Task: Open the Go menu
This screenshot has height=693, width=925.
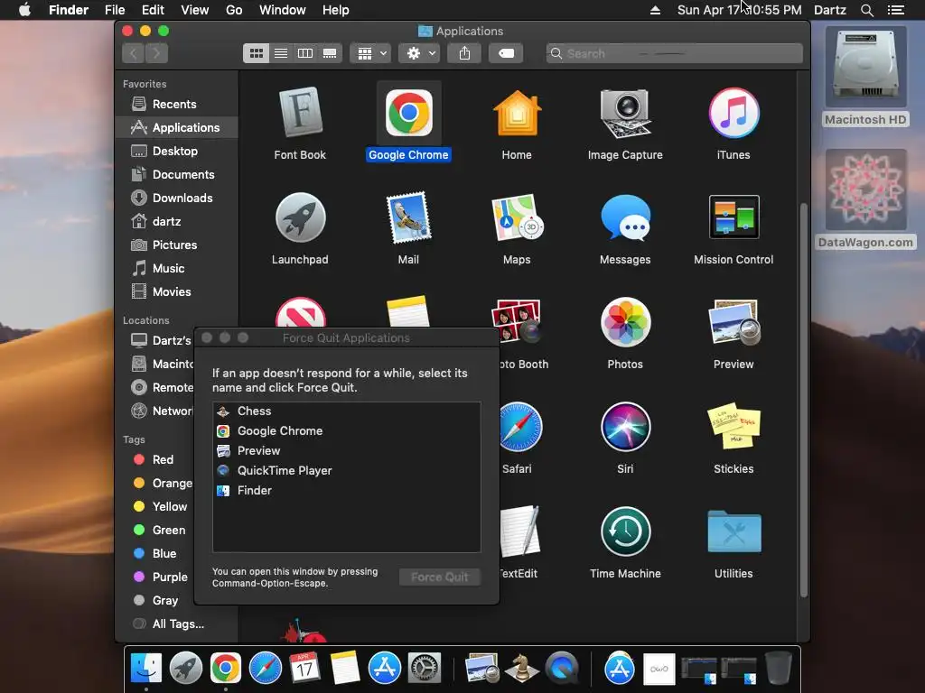Action: 234,10
